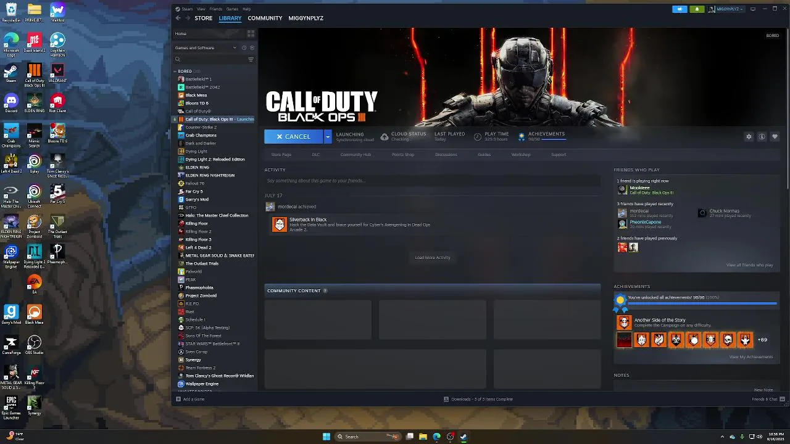Image resolution: width=790 pixels, height=444 pixels.
Task: Click the Cloud Status icon
Action: tap(385, 136)
